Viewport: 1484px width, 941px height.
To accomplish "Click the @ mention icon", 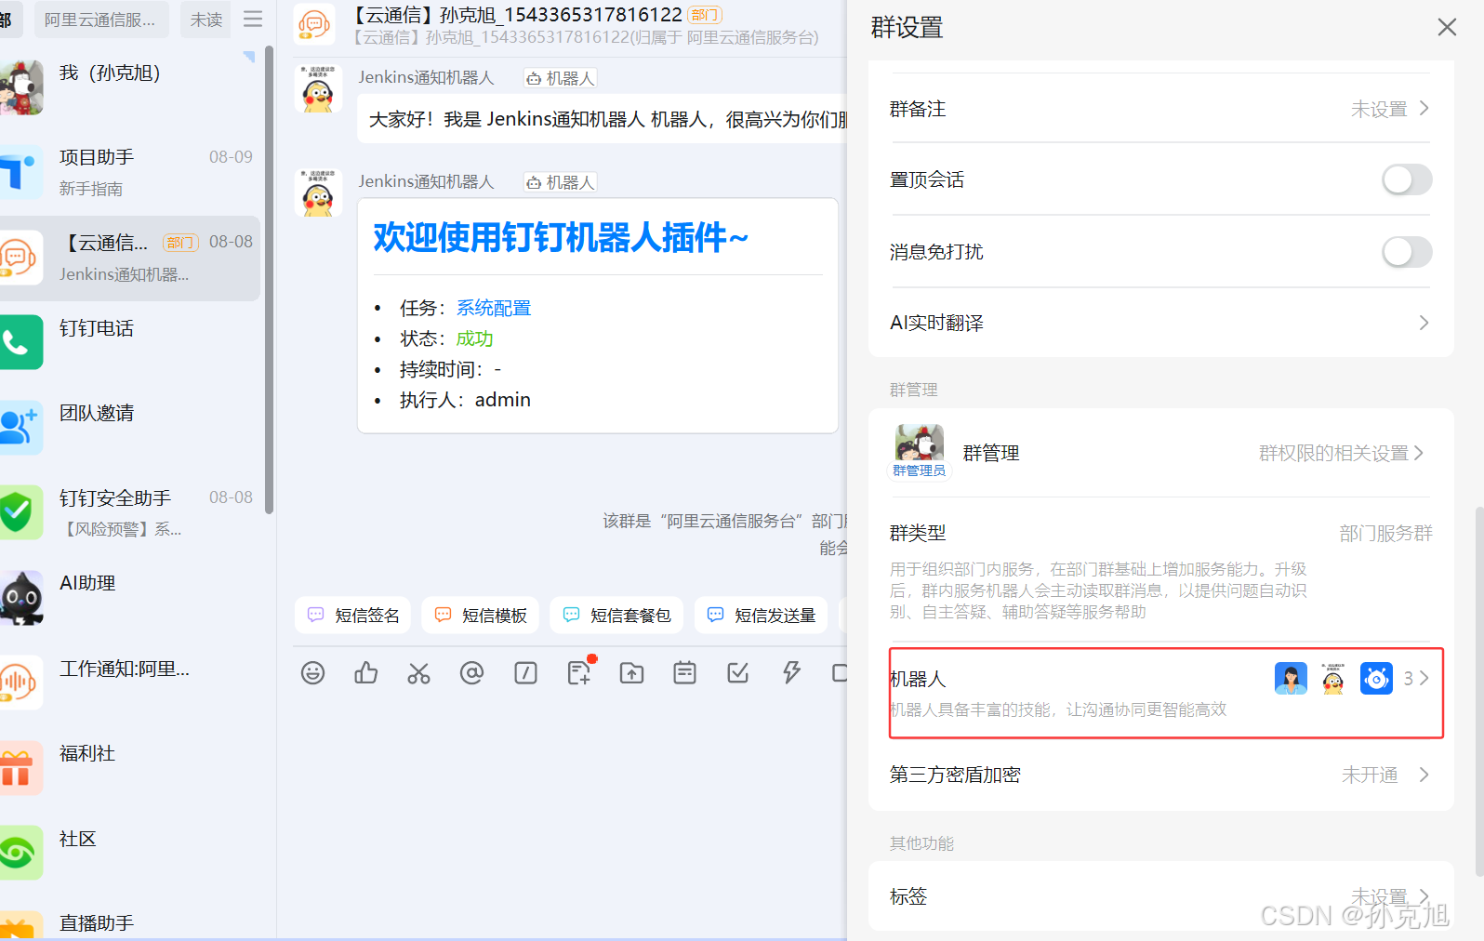I will pyautogui.click(x=472, y=672).
